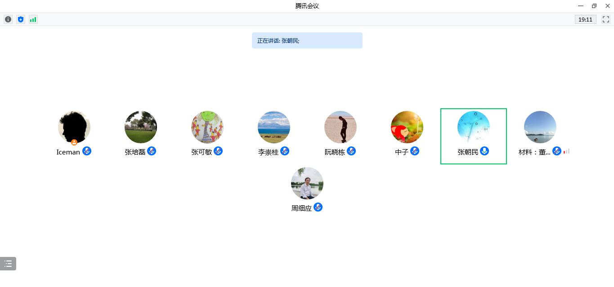614x287 pixels.
Task: Click 张可敏's microphone status icon
Action: tap(218, 151)
